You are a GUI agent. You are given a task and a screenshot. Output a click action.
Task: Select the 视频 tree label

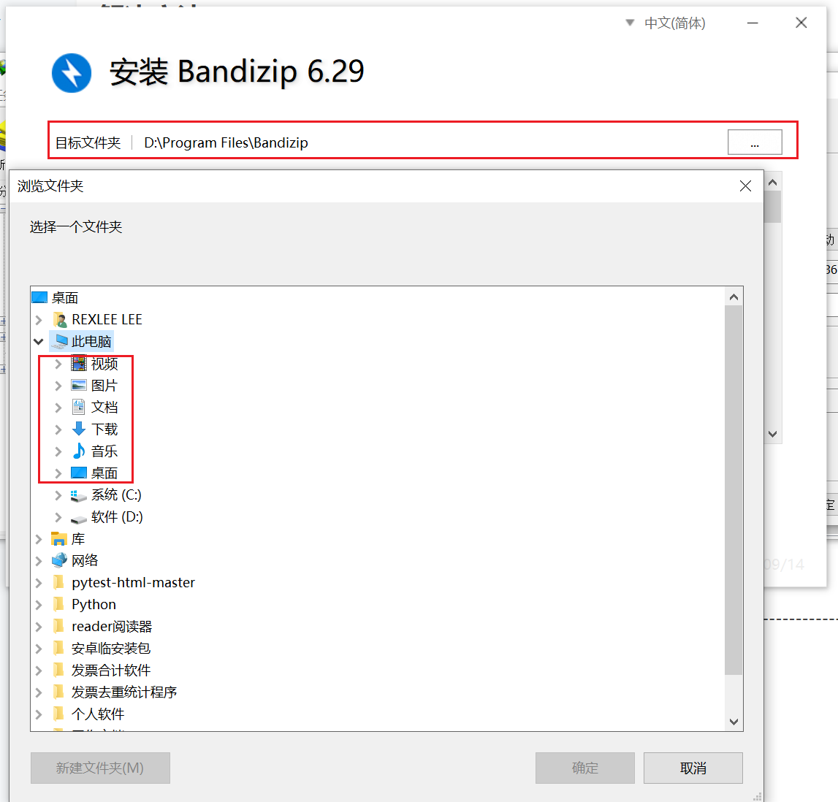coord(104,364)
